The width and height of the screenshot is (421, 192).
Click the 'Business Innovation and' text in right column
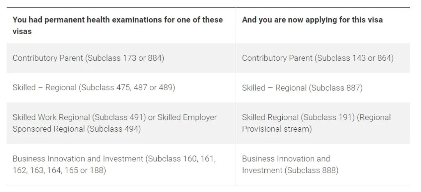click(286, 159)
